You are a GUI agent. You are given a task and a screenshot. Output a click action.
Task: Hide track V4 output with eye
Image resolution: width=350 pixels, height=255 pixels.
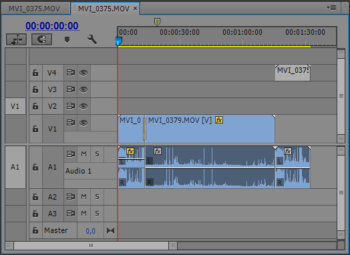(83, 73)
